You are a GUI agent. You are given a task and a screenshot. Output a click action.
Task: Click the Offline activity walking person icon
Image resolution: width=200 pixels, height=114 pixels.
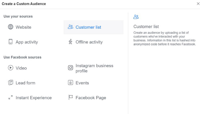coord(70,42)
